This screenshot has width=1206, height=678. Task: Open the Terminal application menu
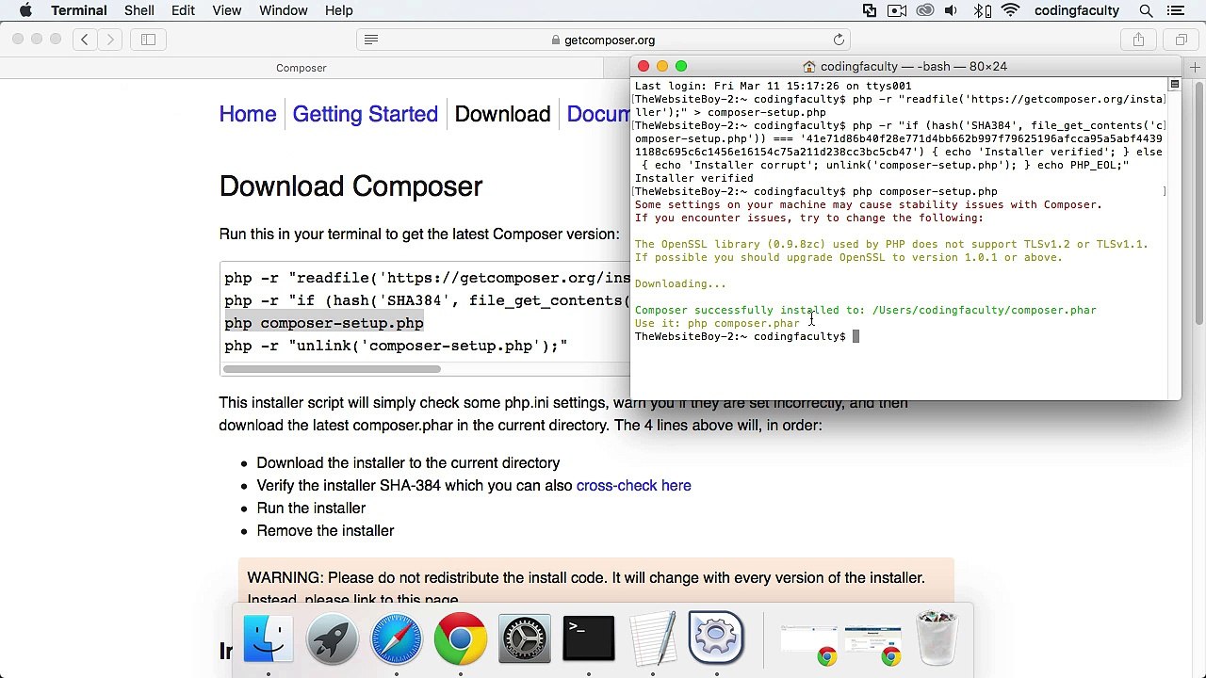point(79,10)
